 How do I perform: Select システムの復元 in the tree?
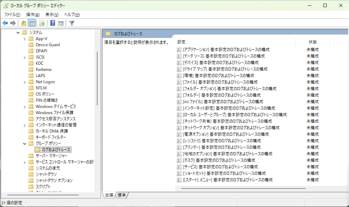click(48, 168)
